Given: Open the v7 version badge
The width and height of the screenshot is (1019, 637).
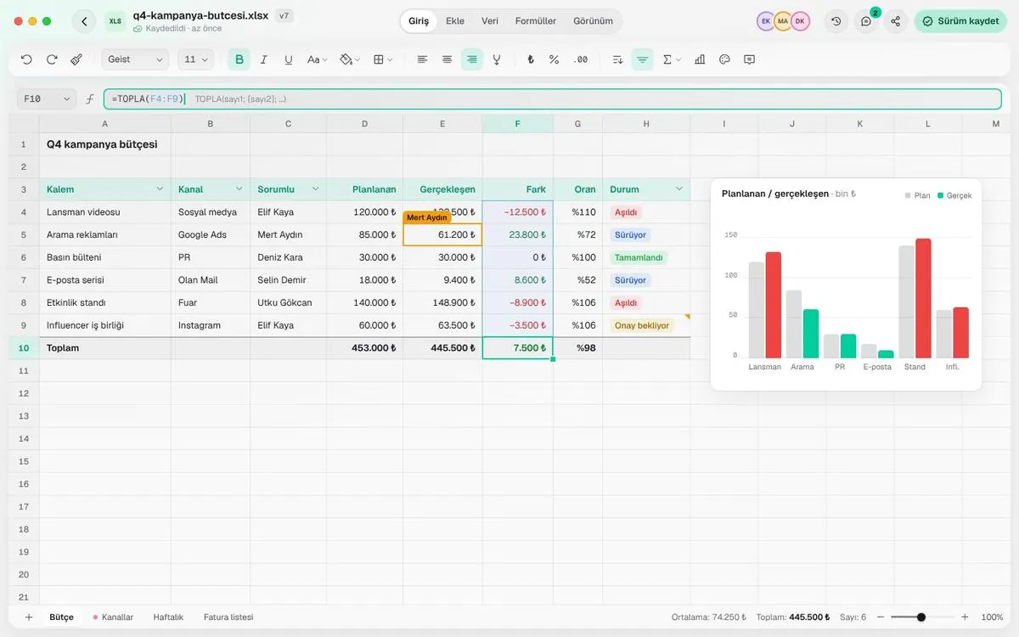Looking at the screenshot, I should [284, 15].
